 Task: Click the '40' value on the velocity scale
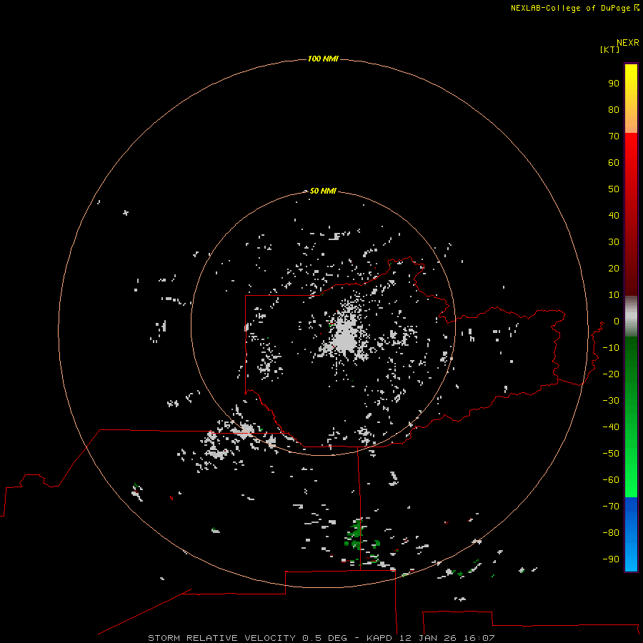click(x=614, y=216)
